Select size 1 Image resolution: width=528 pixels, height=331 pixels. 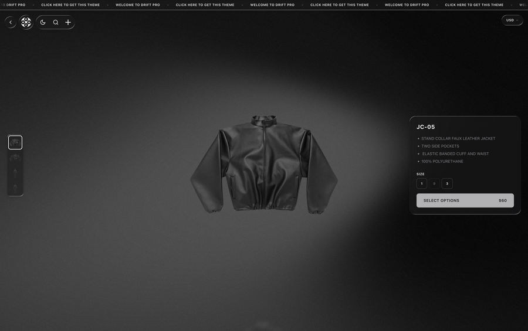[x=422, y=183]
